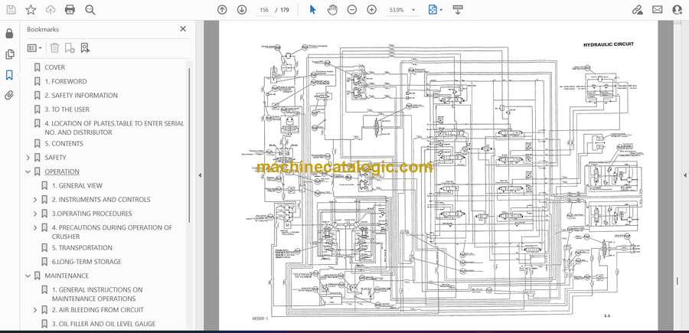Activate the Hand pan tool
This screenshot has height=333, width=689.
332,10
